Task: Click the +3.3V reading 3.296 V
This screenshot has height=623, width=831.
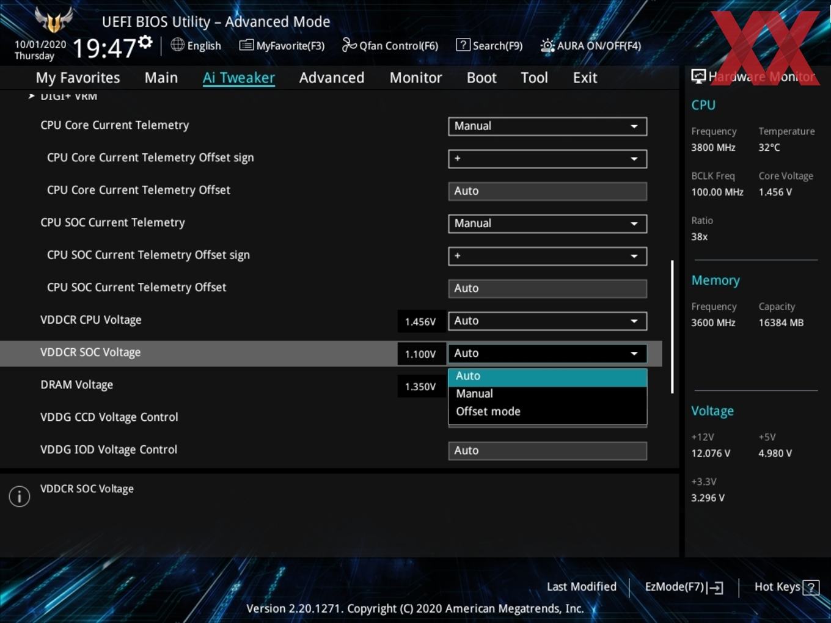Action: coord(708,498)
